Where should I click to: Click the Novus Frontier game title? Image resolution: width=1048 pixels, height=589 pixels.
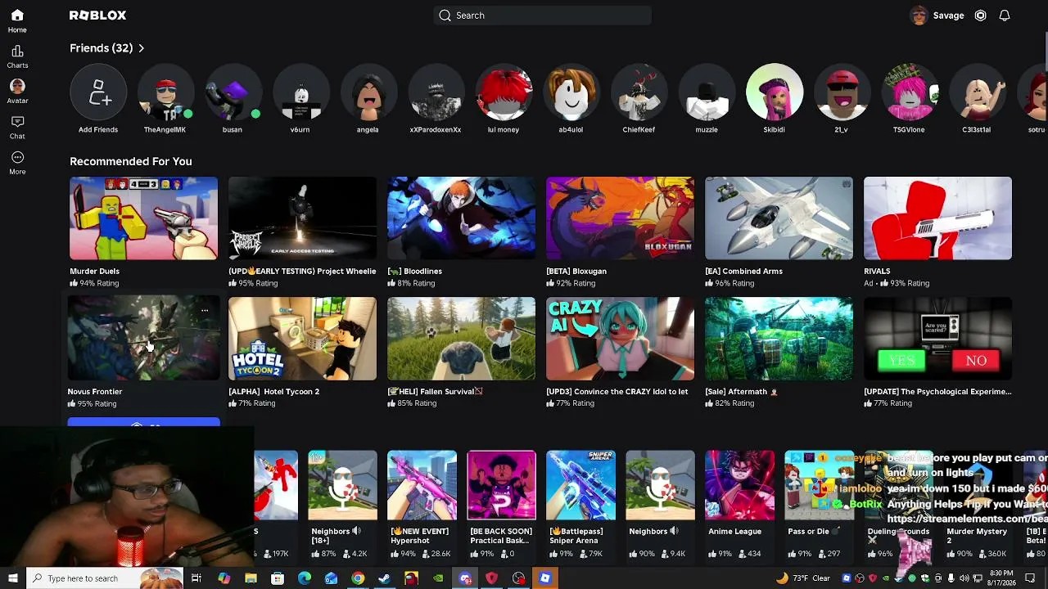pos(95,392)
